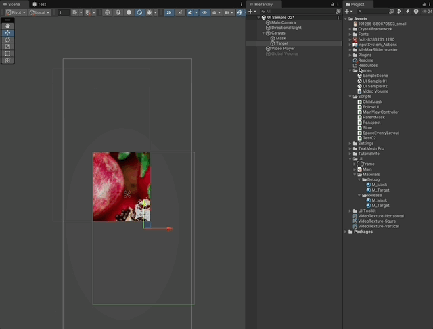Select Directional Light in Hierarchy
This screenshot has width=433, height=329.
point(286,28)
